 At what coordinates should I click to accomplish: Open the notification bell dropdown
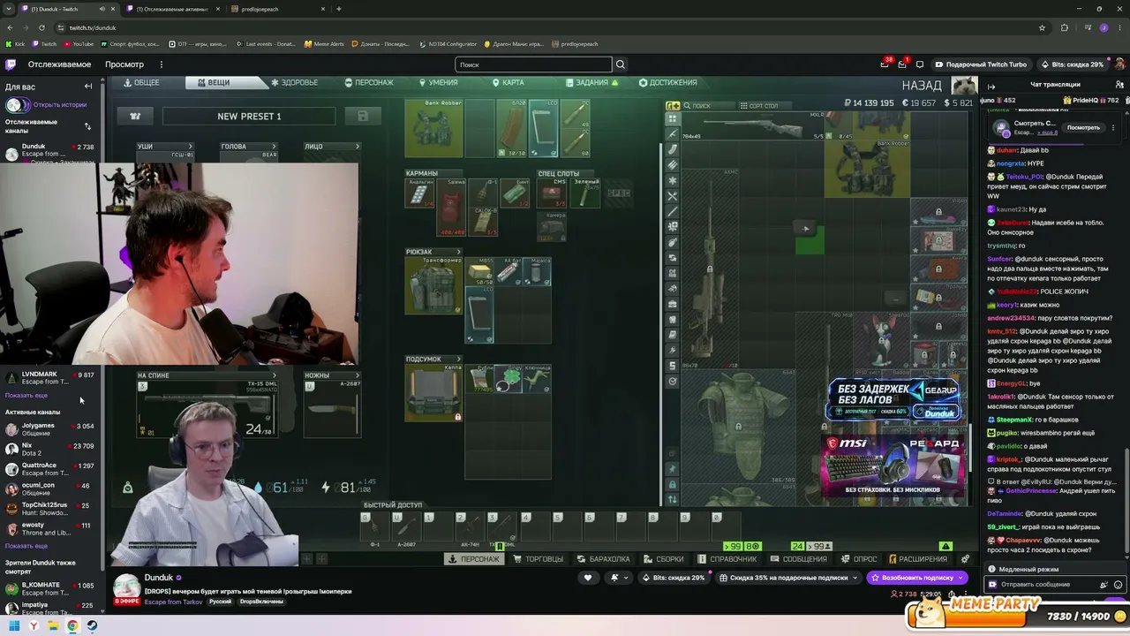tap(619, 578)
